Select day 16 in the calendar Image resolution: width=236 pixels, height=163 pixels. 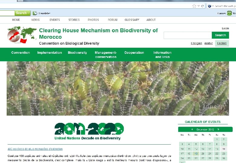pos(224,149)
